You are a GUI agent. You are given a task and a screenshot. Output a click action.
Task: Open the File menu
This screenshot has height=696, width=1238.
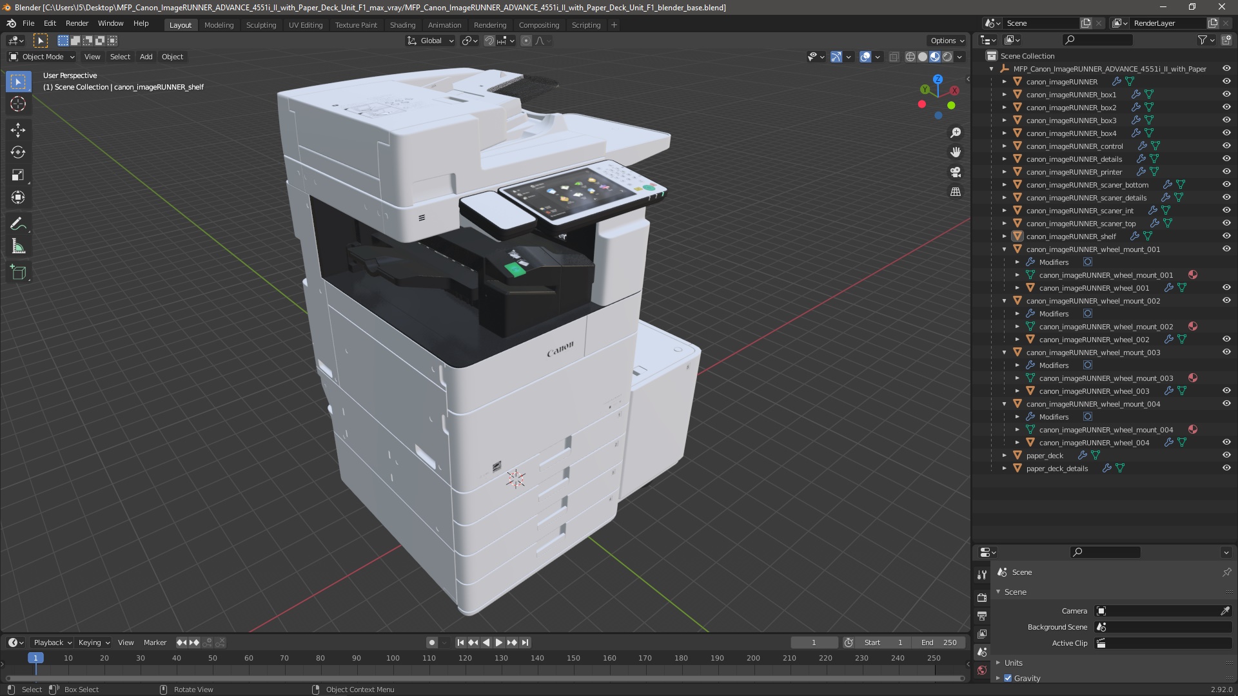click(x=28, y=23)
